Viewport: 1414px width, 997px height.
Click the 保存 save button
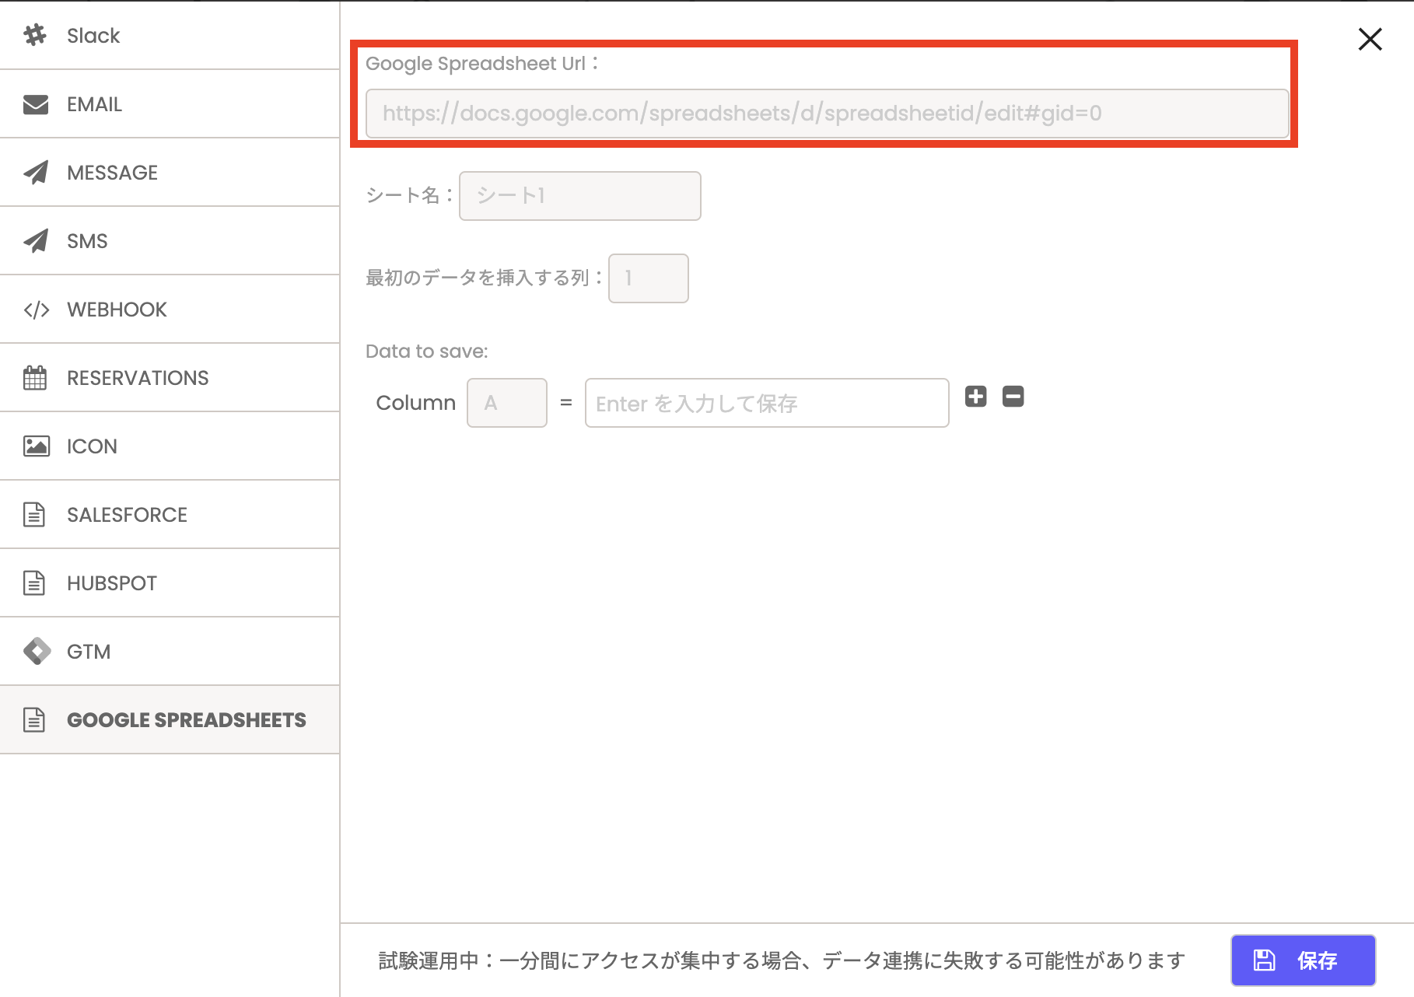[1304, 960]
